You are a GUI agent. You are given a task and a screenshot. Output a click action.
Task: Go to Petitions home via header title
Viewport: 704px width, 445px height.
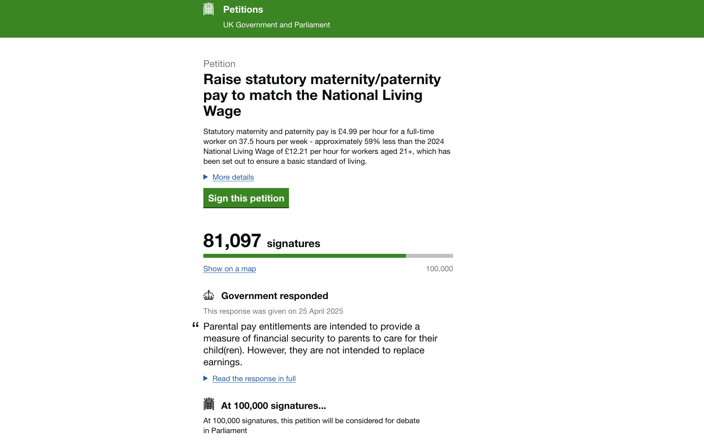tap(243, 10)
